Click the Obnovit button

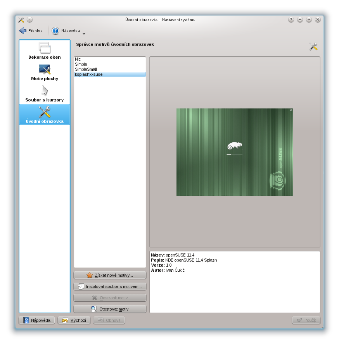coord(109,320)
